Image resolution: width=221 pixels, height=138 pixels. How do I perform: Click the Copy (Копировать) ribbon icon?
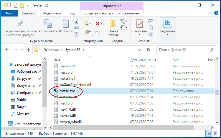click(x=48, y=23)
